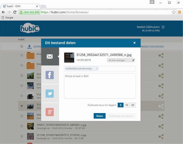183x144 pixels.
Task: Toggle the select-all checkbox in toolbar
Action: [22, 46]
